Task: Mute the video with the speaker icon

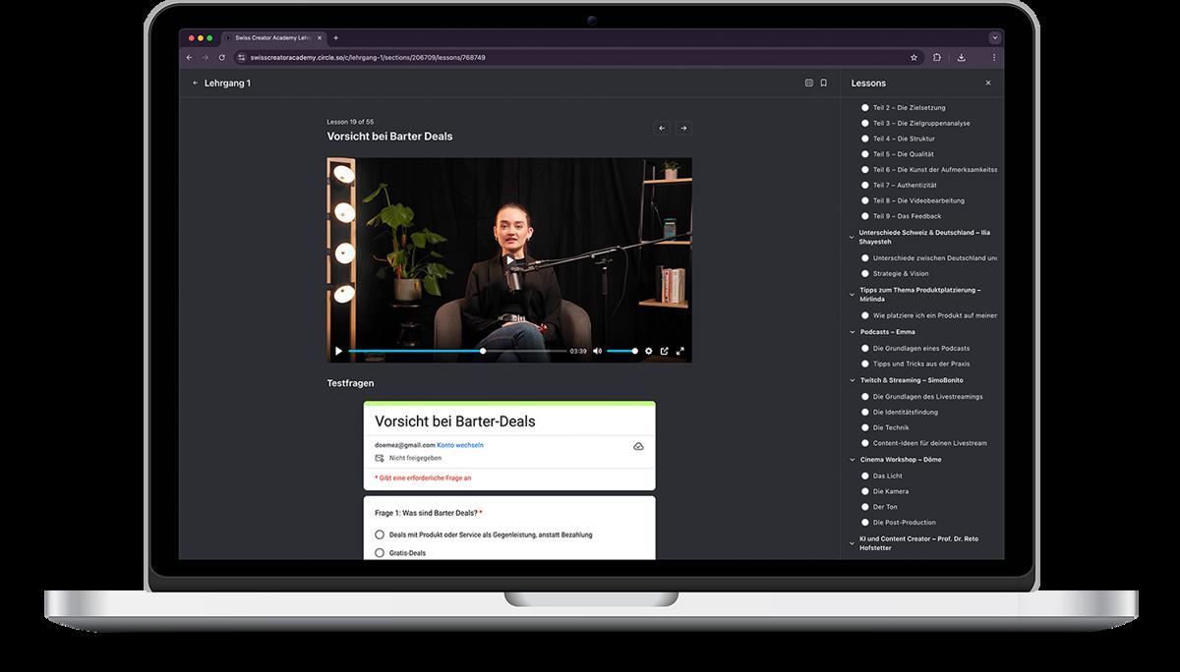Action: [597, 351]
